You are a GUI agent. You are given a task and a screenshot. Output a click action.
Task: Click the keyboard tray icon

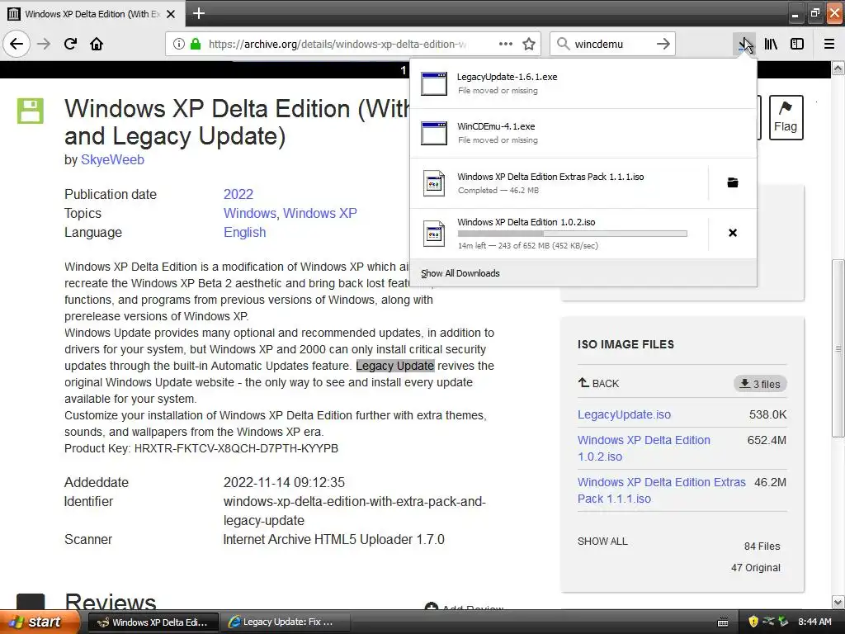723,622
